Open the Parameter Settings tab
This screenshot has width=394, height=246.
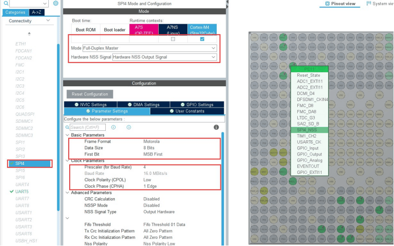[x=107, y=111]
